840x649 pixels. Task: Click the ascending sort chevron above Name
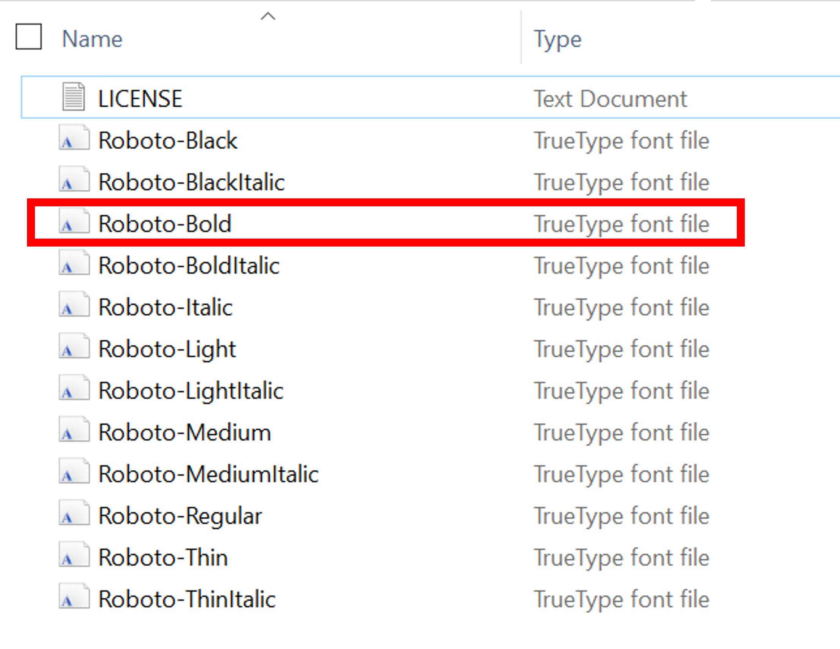(x=269, y=16)
